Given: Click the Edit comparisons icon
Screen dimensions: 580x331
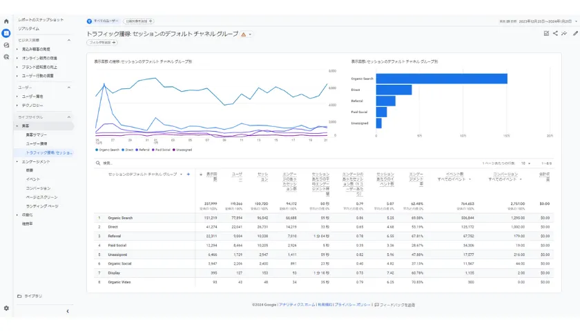Looking at the screenshot, I should [x=546, y=33].
